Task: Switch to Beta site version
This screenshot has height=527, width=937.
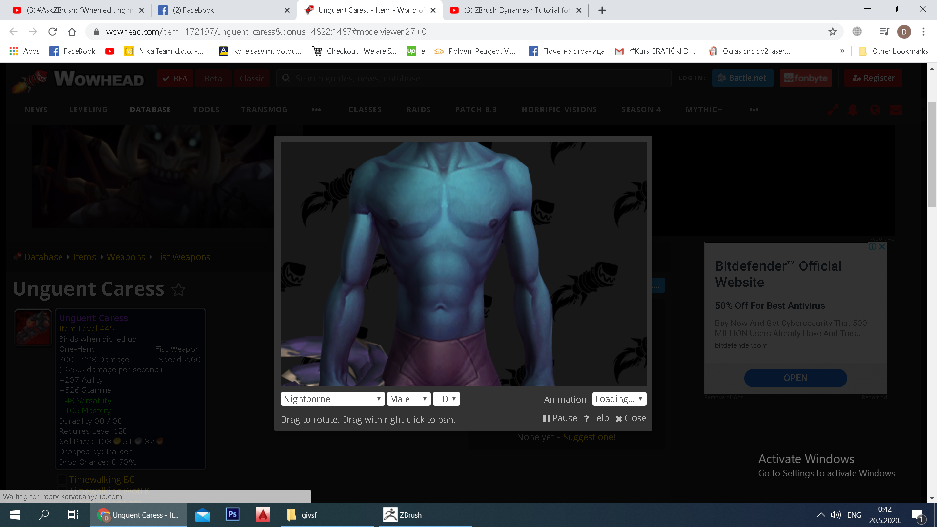Action: click(213, 79)
